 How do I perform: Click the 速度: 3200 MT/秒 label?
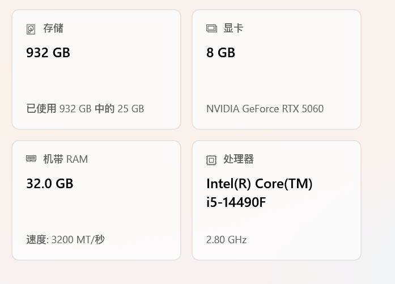pyautogui.click(x=65, y=240)
